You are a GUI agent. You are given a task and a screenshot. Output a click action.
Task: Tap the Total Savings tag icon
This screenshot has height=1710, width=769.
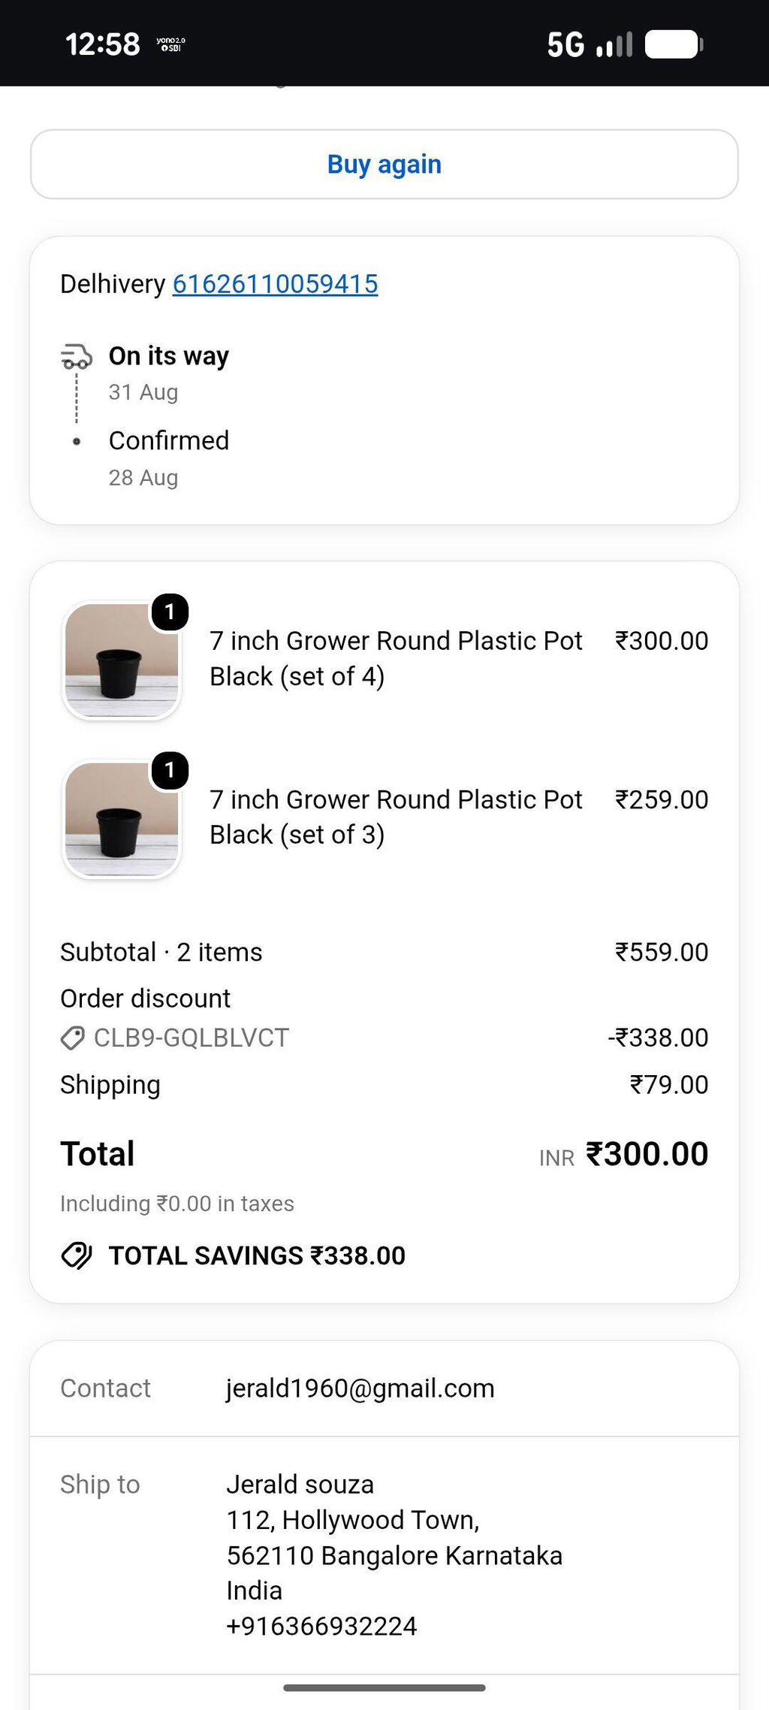77,1255
